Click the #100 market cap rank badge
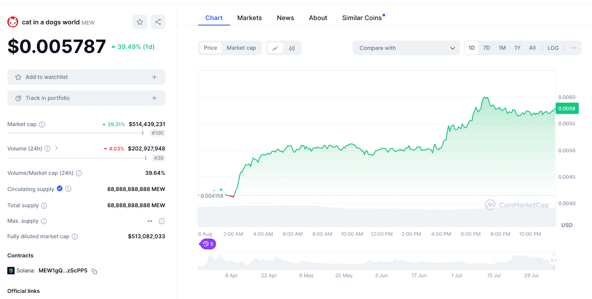592x299 pixels. click(x=157, y=133)
